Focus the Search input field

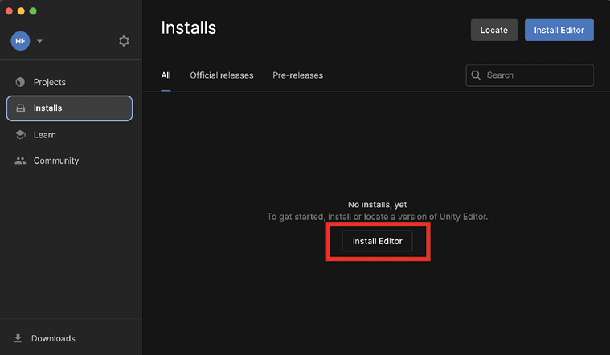tap(530, 75)
